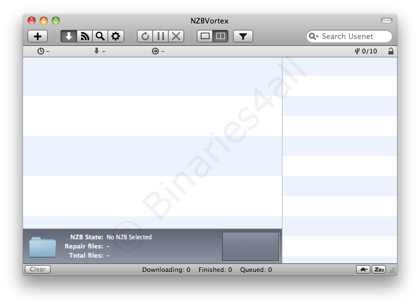
Task: Click the 0/10 connections indicator
Action: (x=366, y=51)
